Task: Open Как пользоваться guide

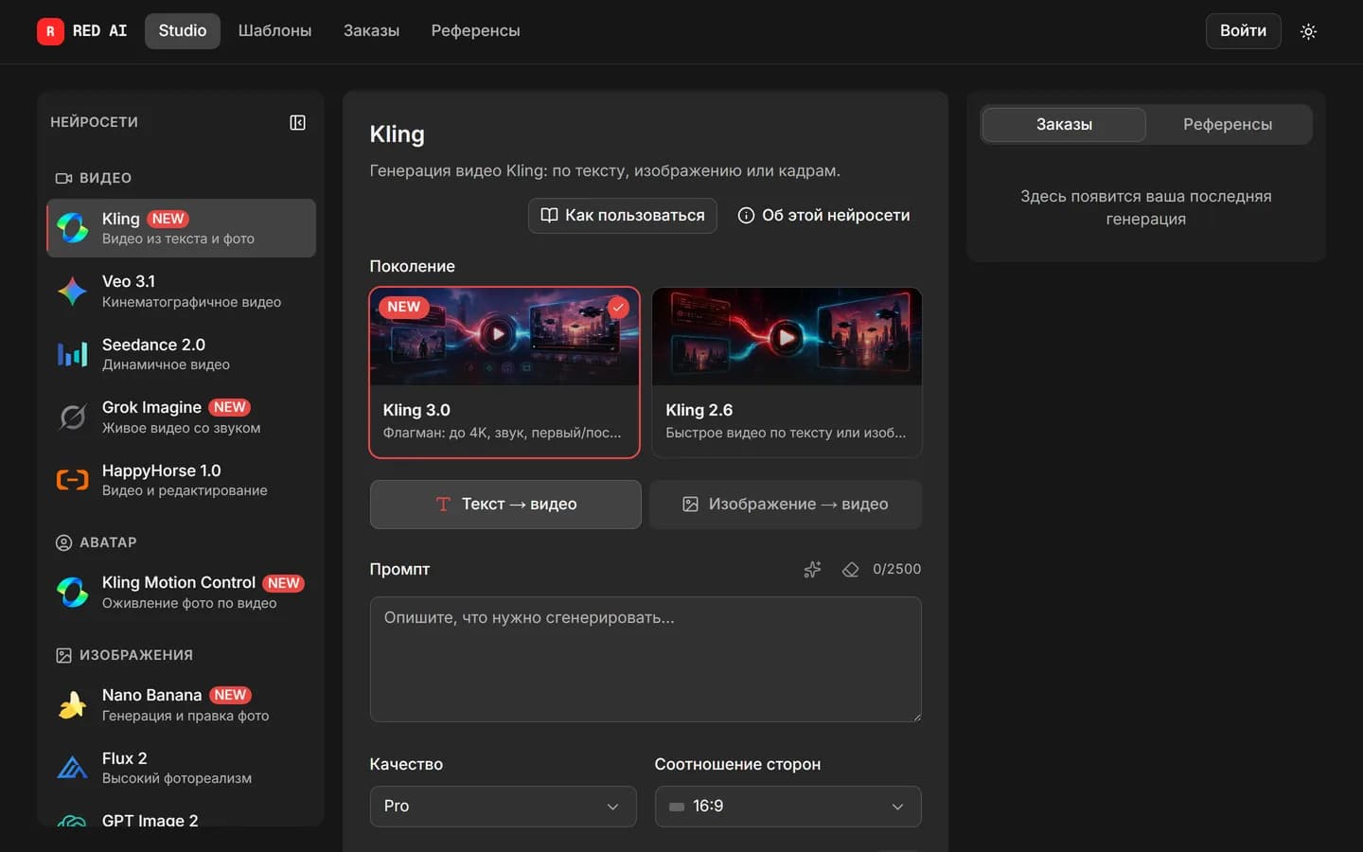Action: tap(622, 215)
